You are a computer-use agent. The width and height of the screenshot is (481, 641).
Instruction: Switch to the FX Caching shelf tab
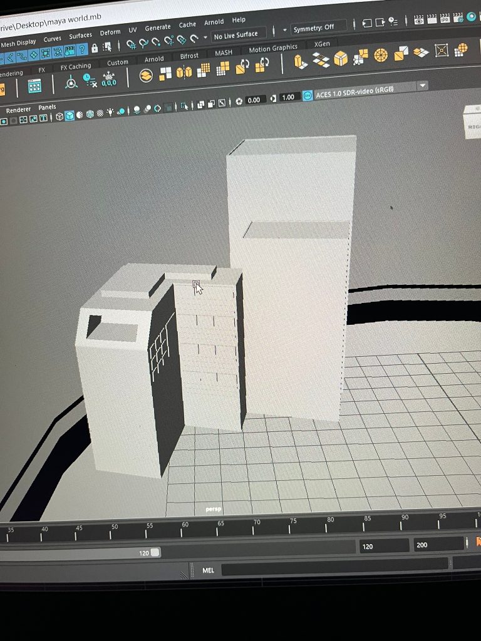(x=76, y=66)
